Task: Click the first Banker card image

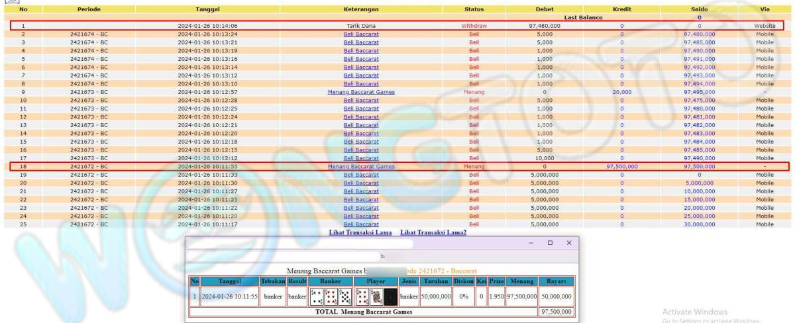Action: click(x=317, y=297)
